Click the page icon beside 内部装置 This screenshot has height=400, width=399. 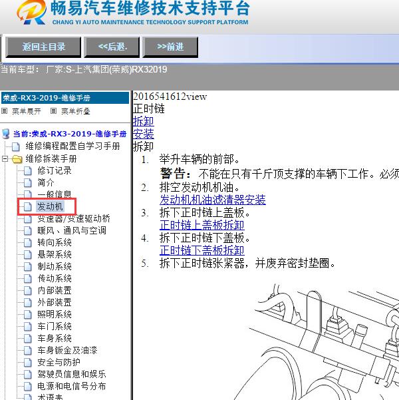pyautogui.click(x=28, y=291)
